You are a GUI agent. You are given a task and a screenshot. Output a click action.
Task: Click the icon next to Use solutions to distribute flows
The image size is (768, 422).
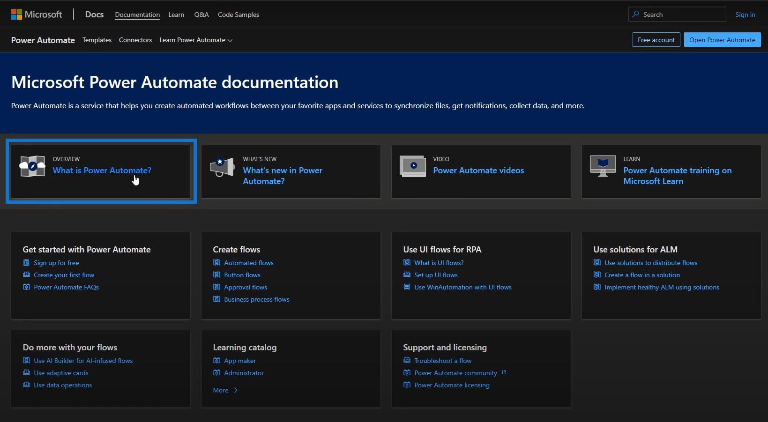tap(597, 263)
